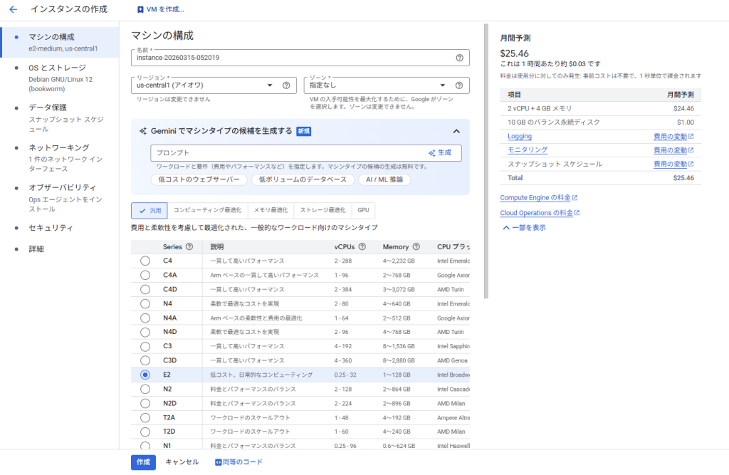Click the 作成 button
The height and width of the screenshot is (475, 729).
point(143,462)
